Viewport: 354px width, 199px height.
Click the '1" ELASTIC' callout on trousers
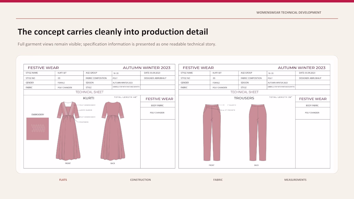pyautogui.click(x=232, y=105)
